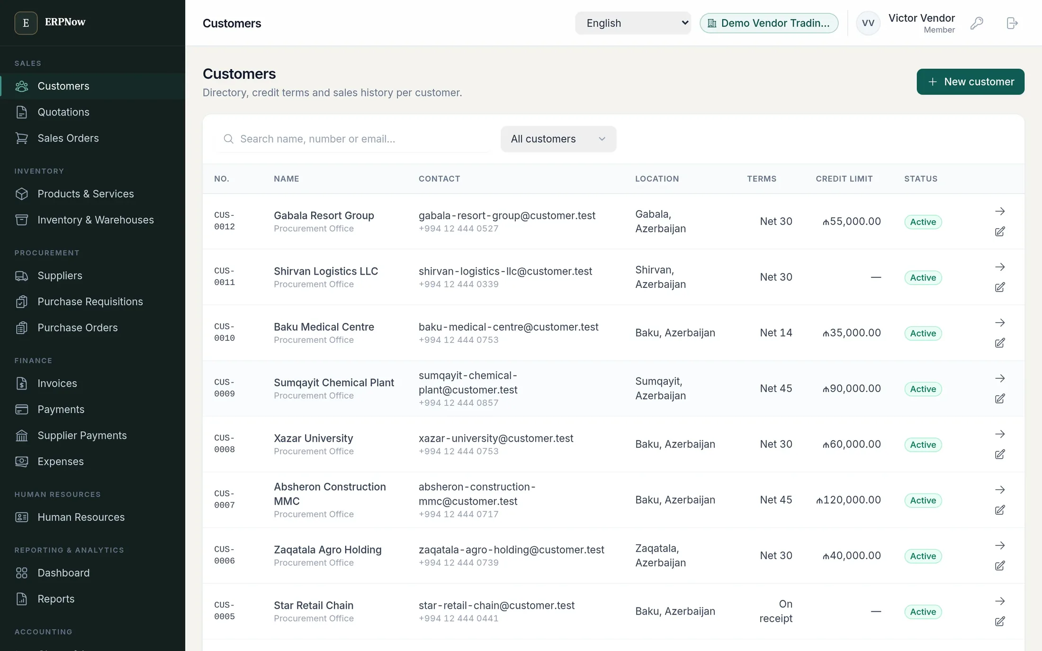
Task: Open Products & Services page
Action: pos(93,194)
